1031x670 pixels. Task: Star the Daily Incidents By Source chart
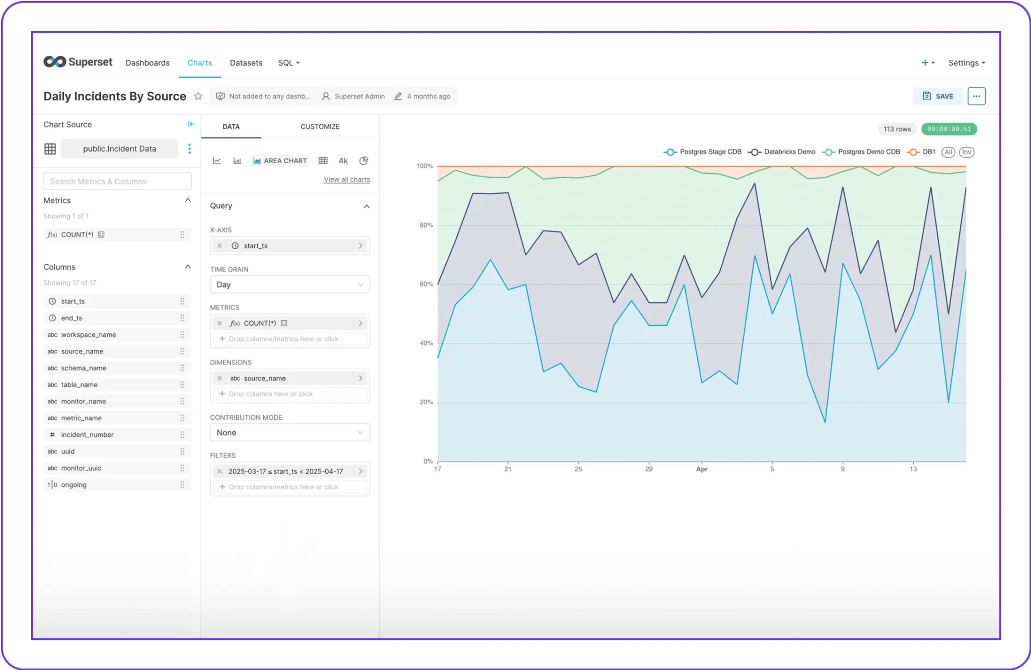coord(198,96)
